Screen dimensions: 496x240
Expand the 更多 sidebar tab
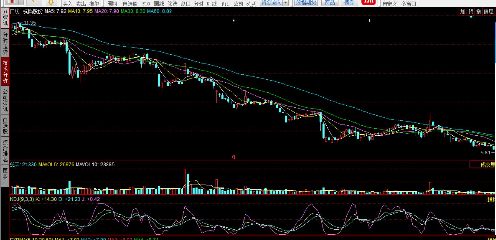(x=5, y=175)
